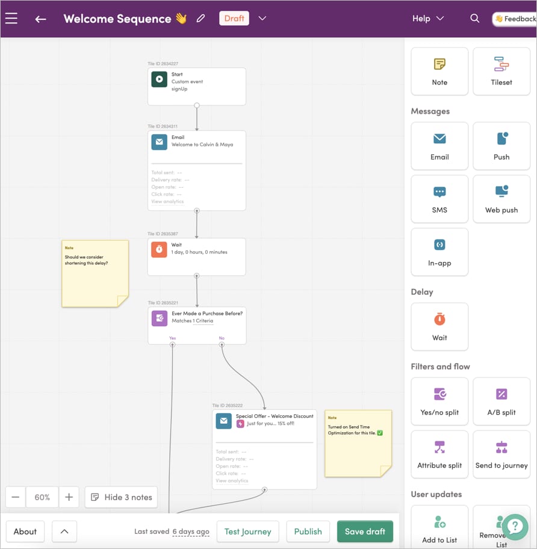Screen dimensions: 537x549
Task: Hide 3 notes on the canvas
Action: coord(121,497)
